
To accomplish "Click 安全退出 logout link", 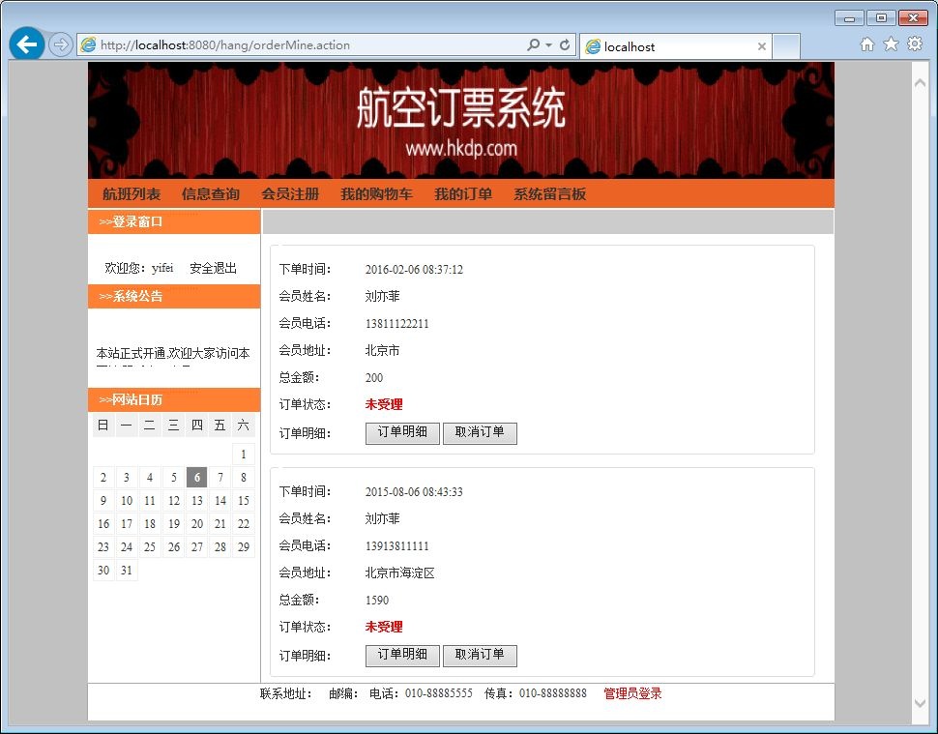I will [x=213, y=268].
